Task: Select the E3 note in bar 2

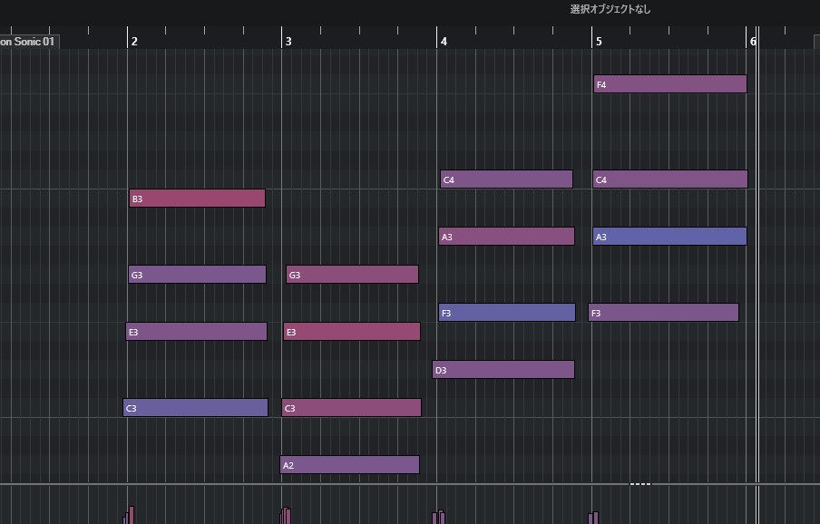Action: tap(196, 332)
